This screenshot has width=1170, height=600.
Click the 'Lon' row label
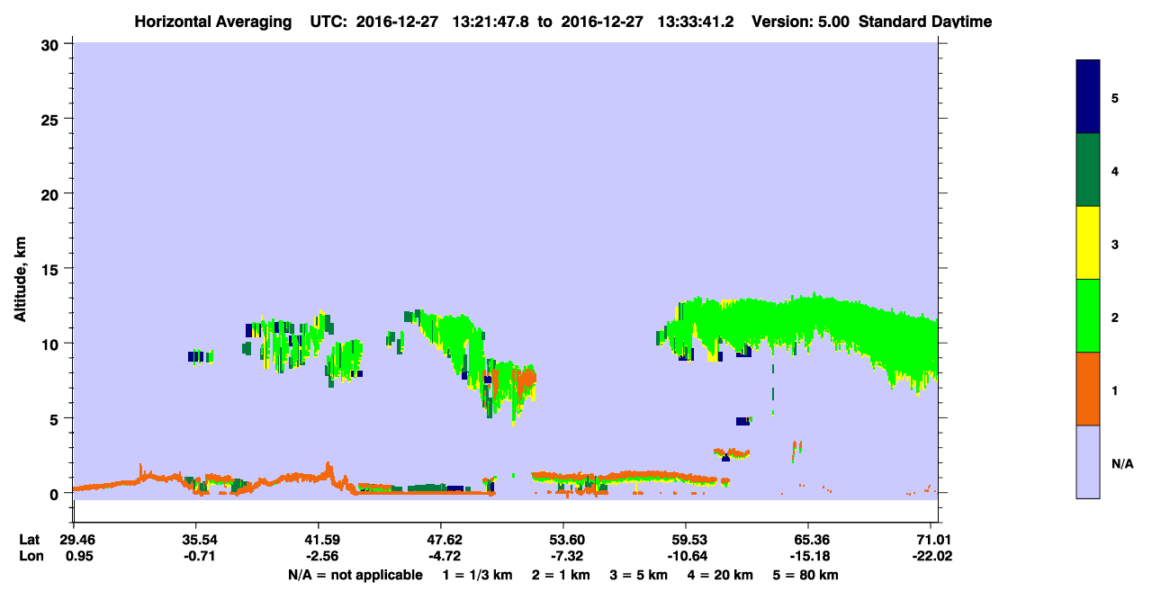(x=30, y=556)
